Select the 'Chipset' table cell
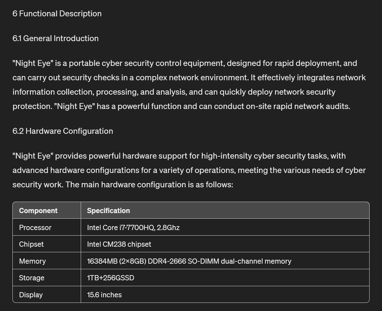Viewport: 382px width, 311px height. coord(46,244)
